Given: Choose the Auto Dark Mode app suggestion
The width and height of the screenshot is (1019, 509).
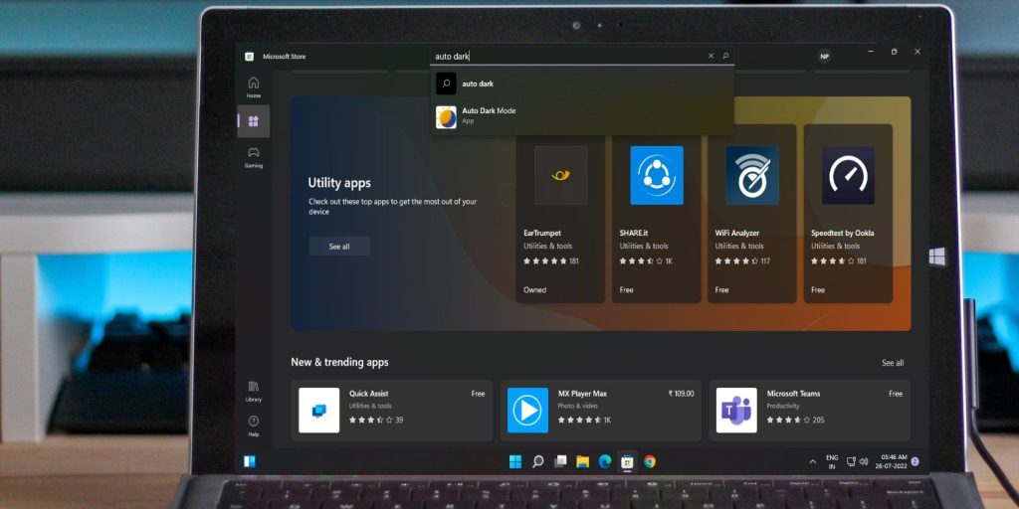Looking at the screenshot, I should (582, 116).
